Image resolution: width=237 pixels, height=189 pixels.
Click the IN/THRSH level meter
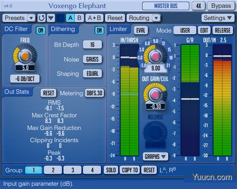(x=129, y=100)
